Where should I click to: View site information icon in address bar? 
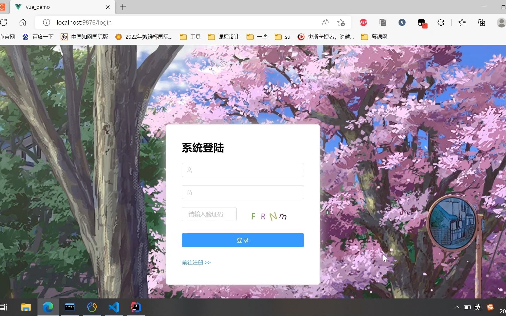coord(47,23)
